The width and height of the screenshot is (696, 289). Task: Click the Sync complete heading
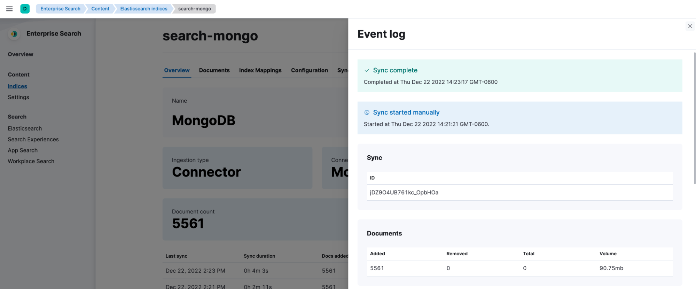(x=395, y=70)
